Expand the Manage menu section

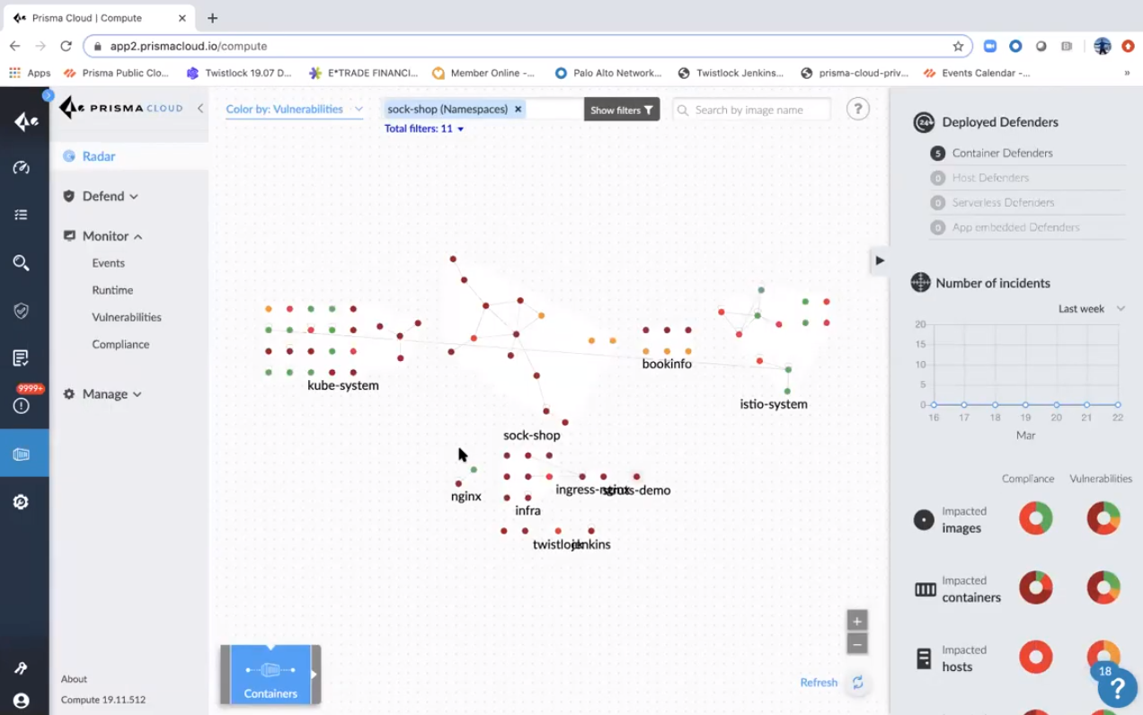[x=102, y=394]
